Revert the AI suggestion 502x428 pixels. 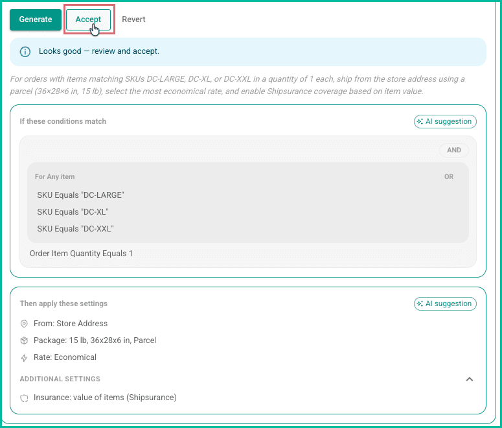point(133,19)
